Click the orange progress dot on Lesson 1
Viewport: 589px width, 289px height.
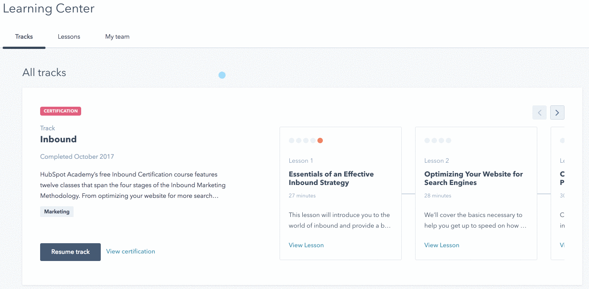pos(320,140)
